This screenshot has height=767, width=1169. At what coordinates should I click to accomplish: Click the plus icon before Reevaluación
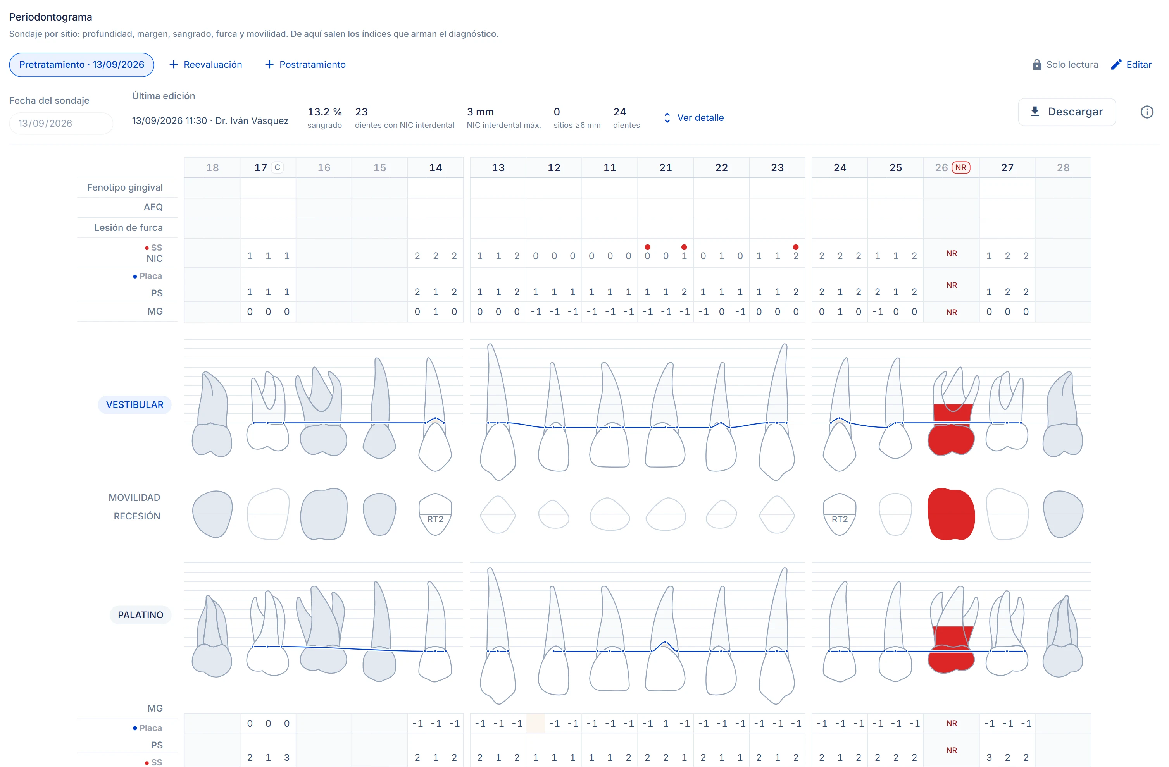point(173,64)
